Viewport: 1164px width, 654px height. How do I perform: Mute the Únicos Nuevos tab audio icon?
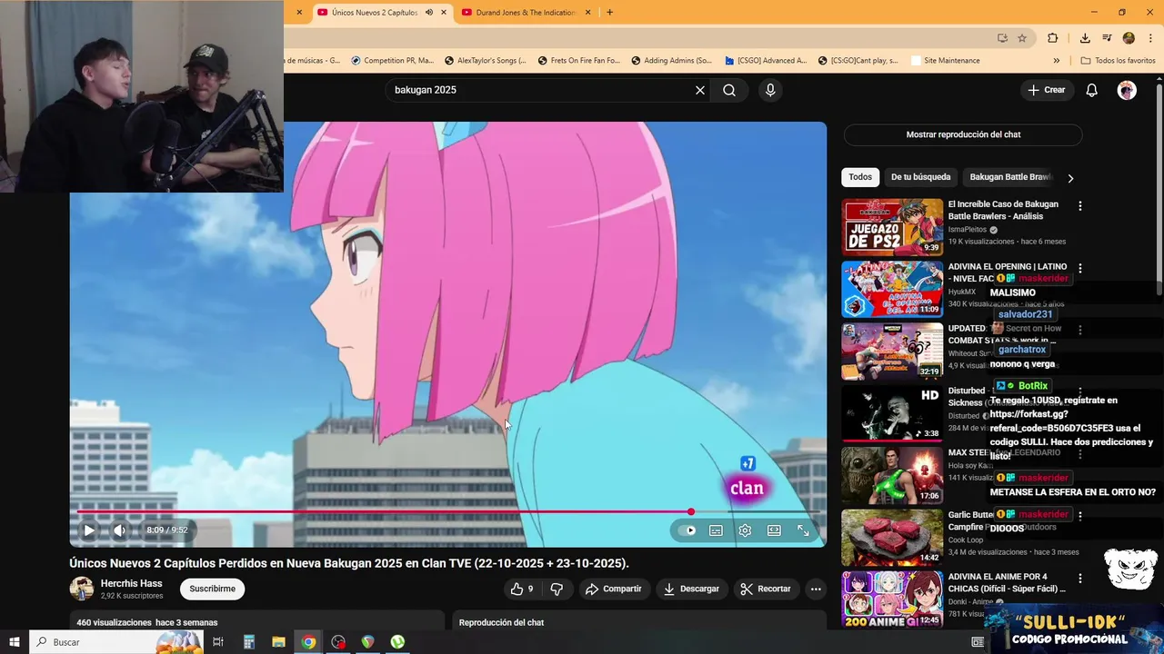(429, 12)
